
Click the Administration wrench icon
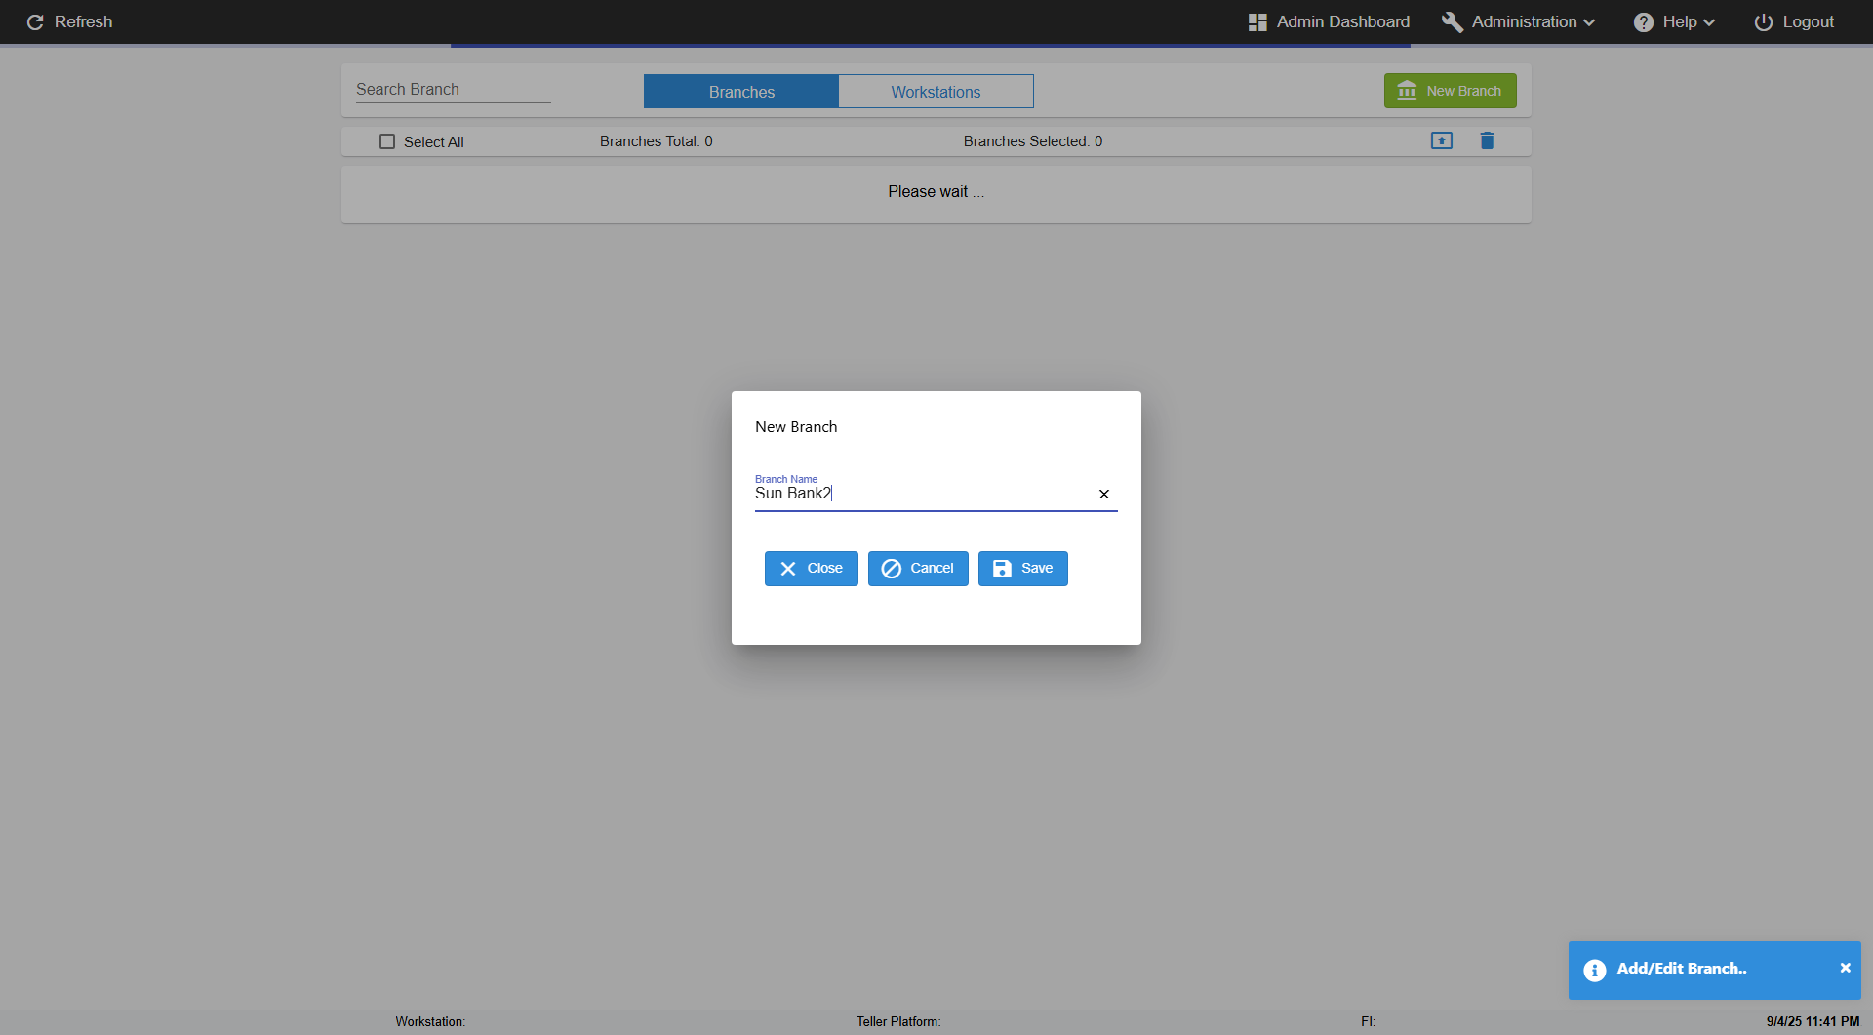[x=1452, y=21]
